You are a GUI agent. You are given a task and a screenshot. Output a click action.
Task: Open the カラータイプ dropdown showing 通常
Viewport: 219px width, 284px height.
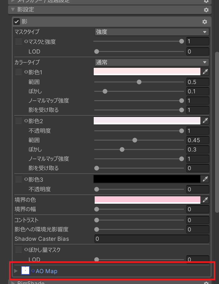151,62
